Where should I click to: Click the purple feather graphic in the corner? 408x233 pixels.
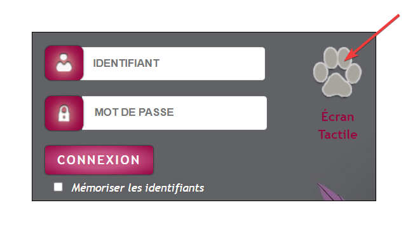click(330, 191)
